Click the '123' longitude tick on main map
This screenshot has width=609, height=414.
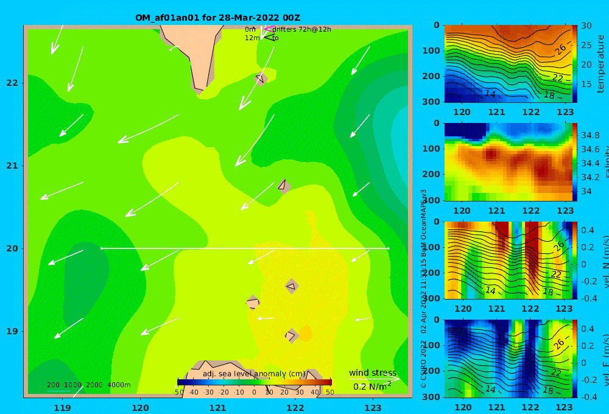[373, 408]
